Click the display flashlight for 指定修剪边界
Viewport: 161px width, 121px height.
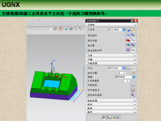(x=133, y=50)
